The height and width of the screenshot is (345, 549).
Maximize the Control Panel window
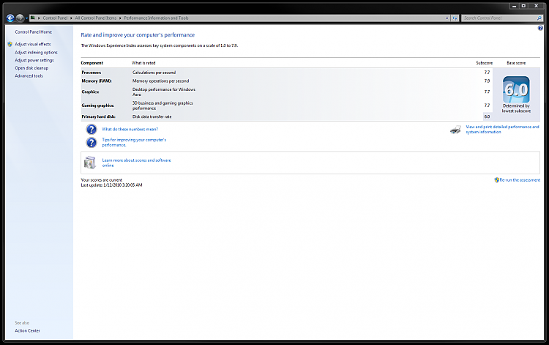[x=524, y=6]
